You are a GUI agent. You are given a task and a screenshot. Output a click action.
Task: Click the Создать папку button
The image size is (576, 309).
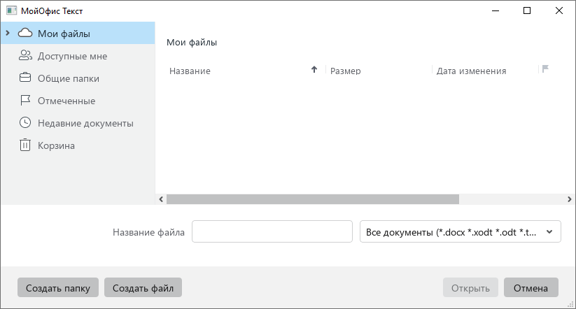(58, 287)
